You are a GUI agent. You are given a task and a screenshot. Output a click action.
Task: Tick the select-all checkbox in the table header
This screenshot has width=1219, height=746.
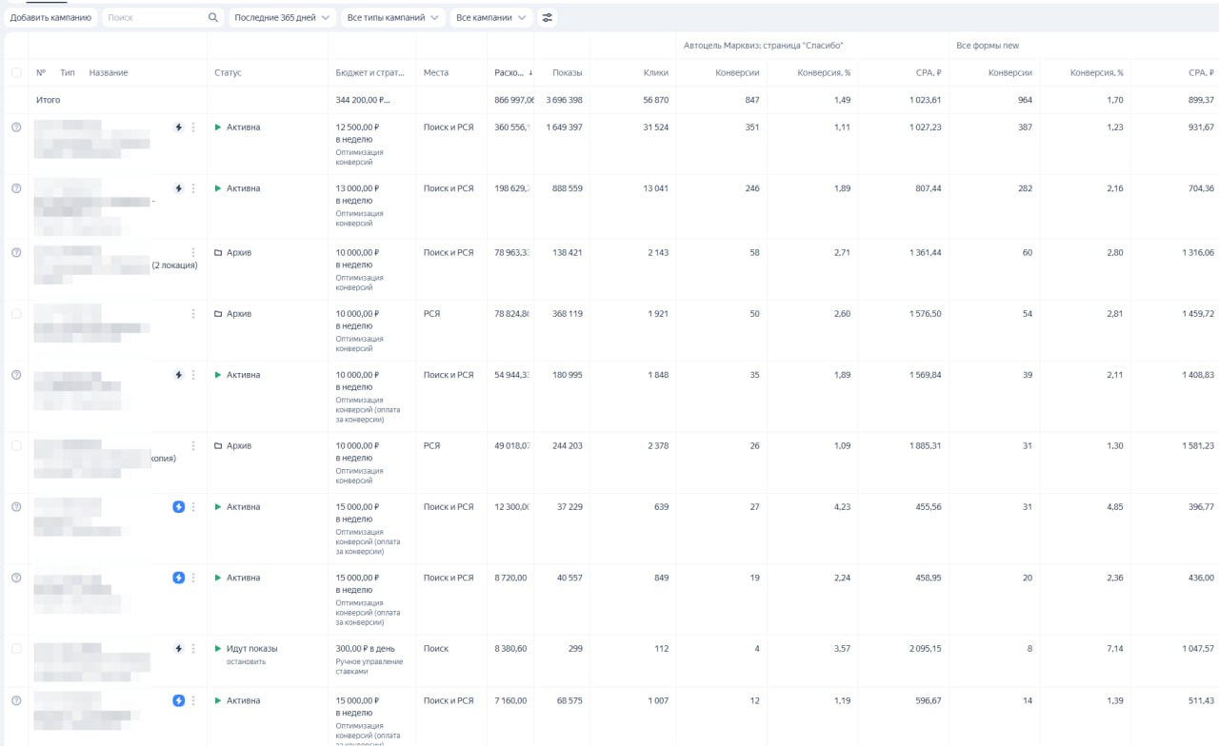16,72
